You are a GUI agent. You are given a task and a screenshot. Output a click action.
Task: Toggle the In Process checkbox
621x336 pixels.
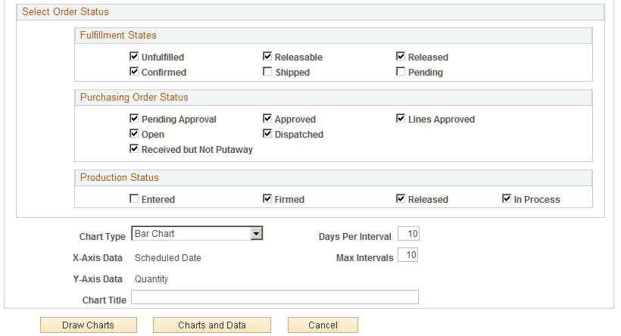coord(507,199)
